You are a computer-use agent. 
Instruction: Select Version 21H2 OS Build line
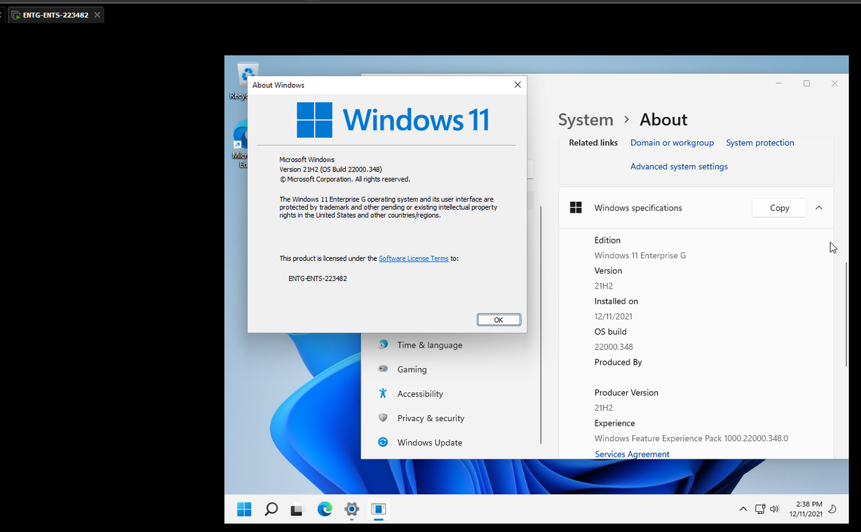[330, 169]
